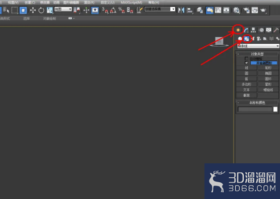Uncheck the 开始新图形 checkbox
The image size is (280, 199).
point(246,63)
